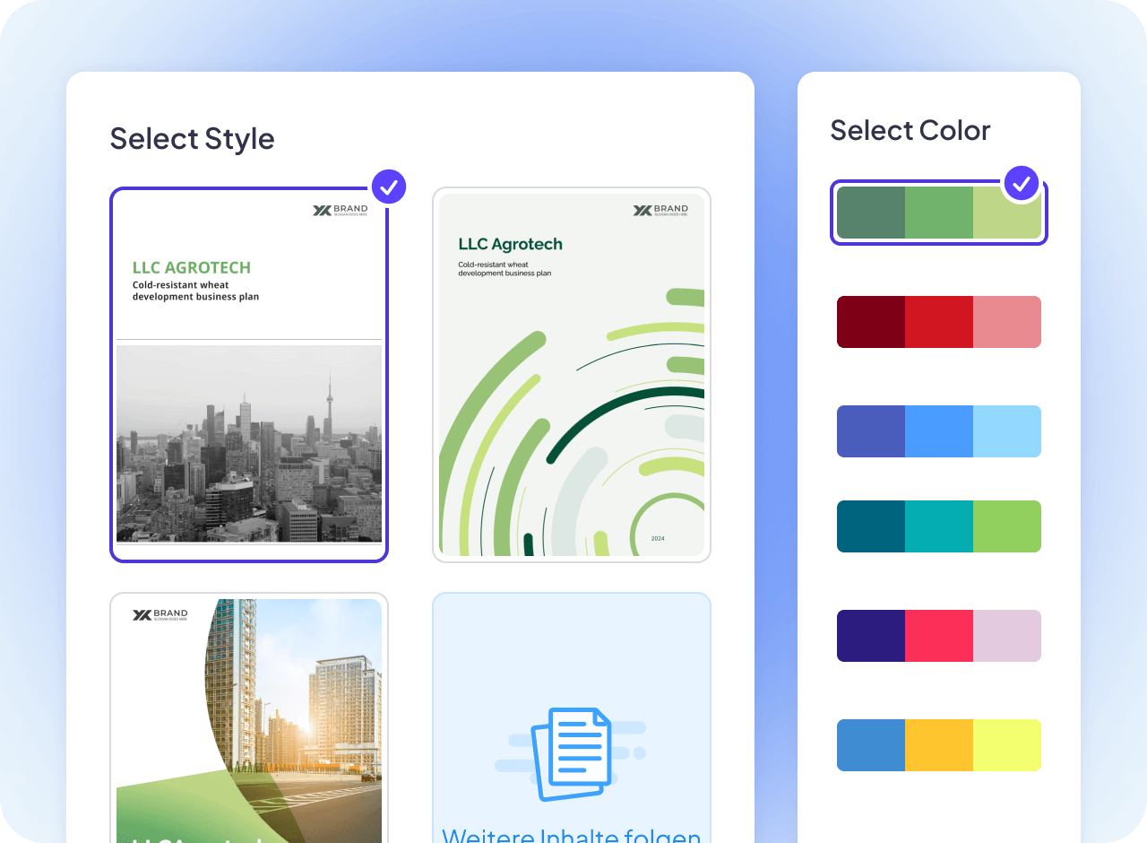Select the teal and lime palette
This screenshot has height=843, width=1147.
(x=939, y=526)
